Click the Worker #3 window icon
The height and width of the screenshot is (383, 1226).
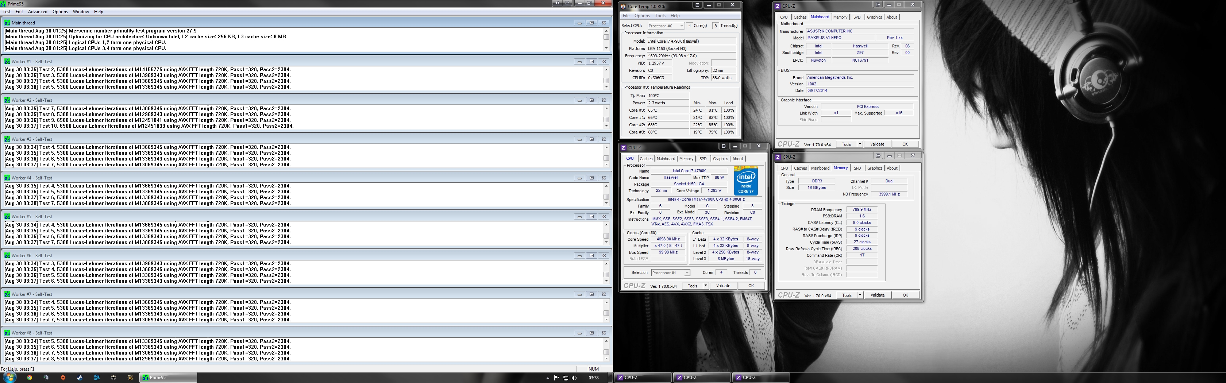click(x=7, y=139)
